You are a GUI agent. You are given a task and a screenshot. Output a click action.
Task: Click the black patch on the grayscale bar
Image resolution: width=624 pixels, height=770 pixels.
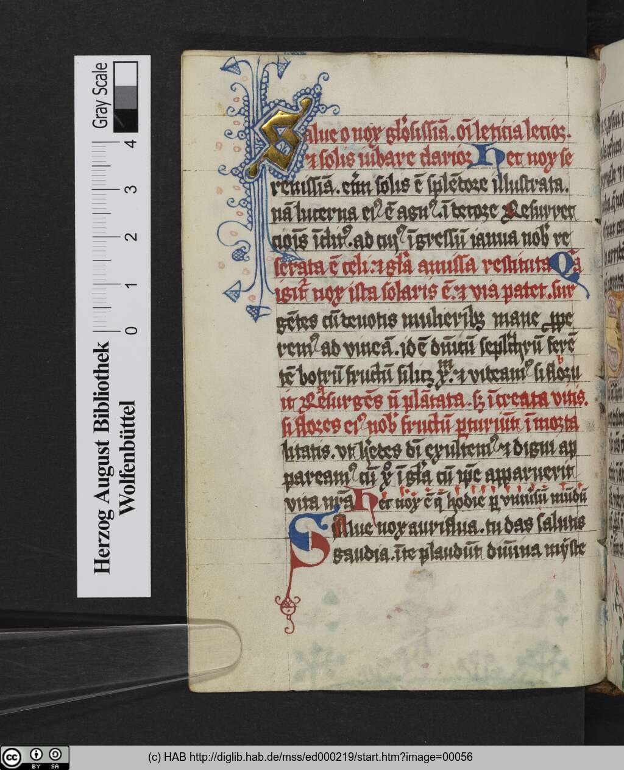point(125,122)
